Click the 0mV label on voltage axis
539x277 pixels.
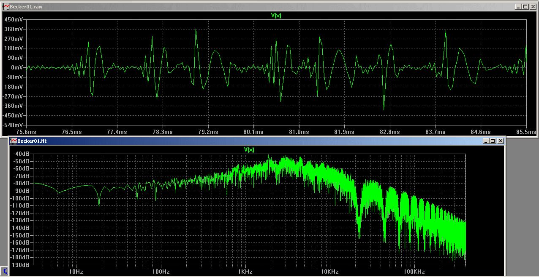(x=18, y=67)
